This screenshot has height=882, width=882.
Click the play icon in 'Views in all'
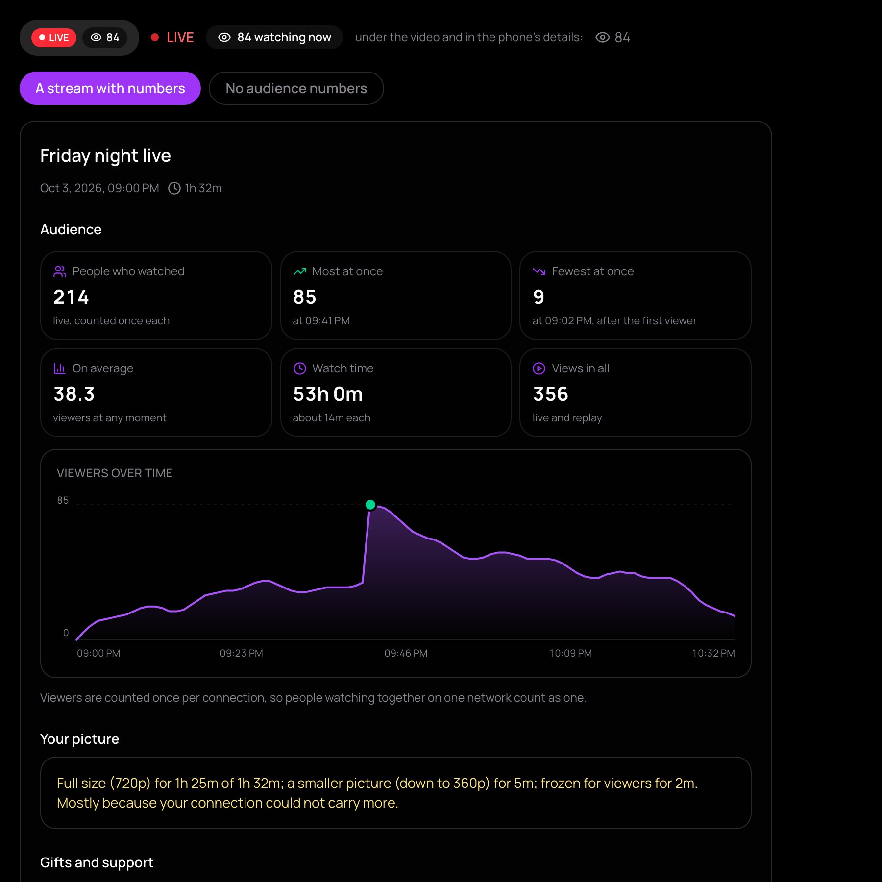pos(539,368)
